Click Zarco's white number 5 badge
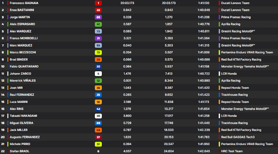Viewport: 278px width, 154px height. tap(99, 74)
